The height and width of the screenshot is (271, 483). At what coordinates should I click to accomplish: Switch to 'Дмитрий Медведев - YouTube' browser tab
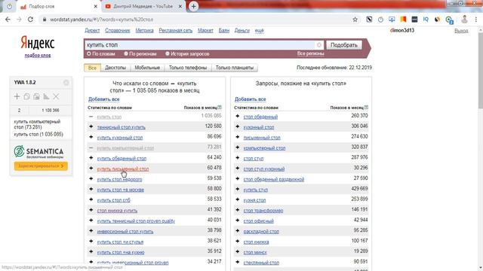pyautogui.click(x=143, y=6)
